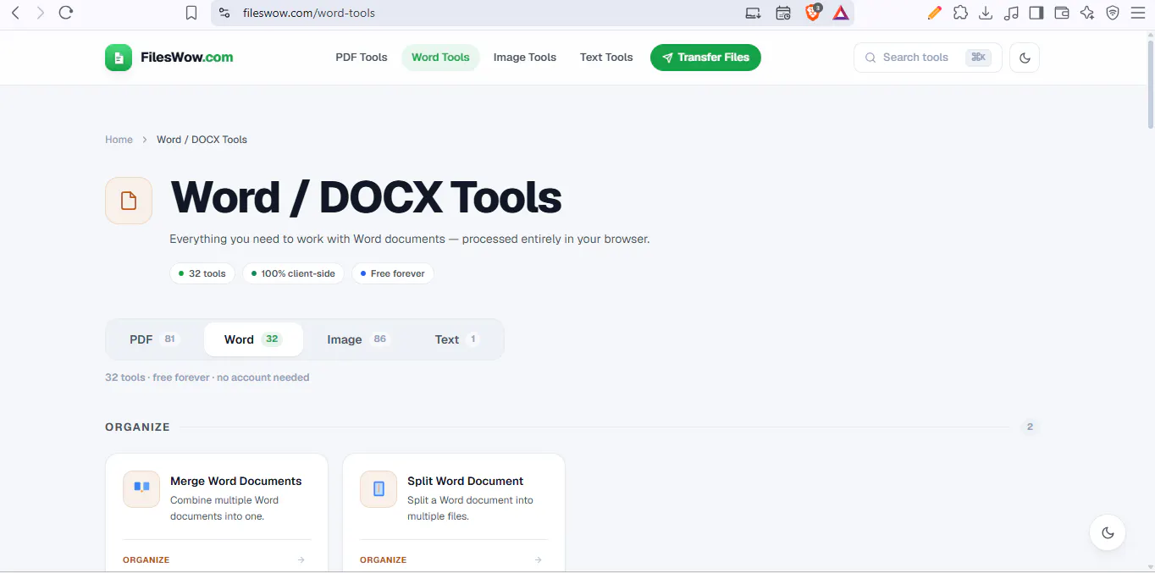Click the cast/install screen icon in address bar
1155x573 pixels.
753,13
